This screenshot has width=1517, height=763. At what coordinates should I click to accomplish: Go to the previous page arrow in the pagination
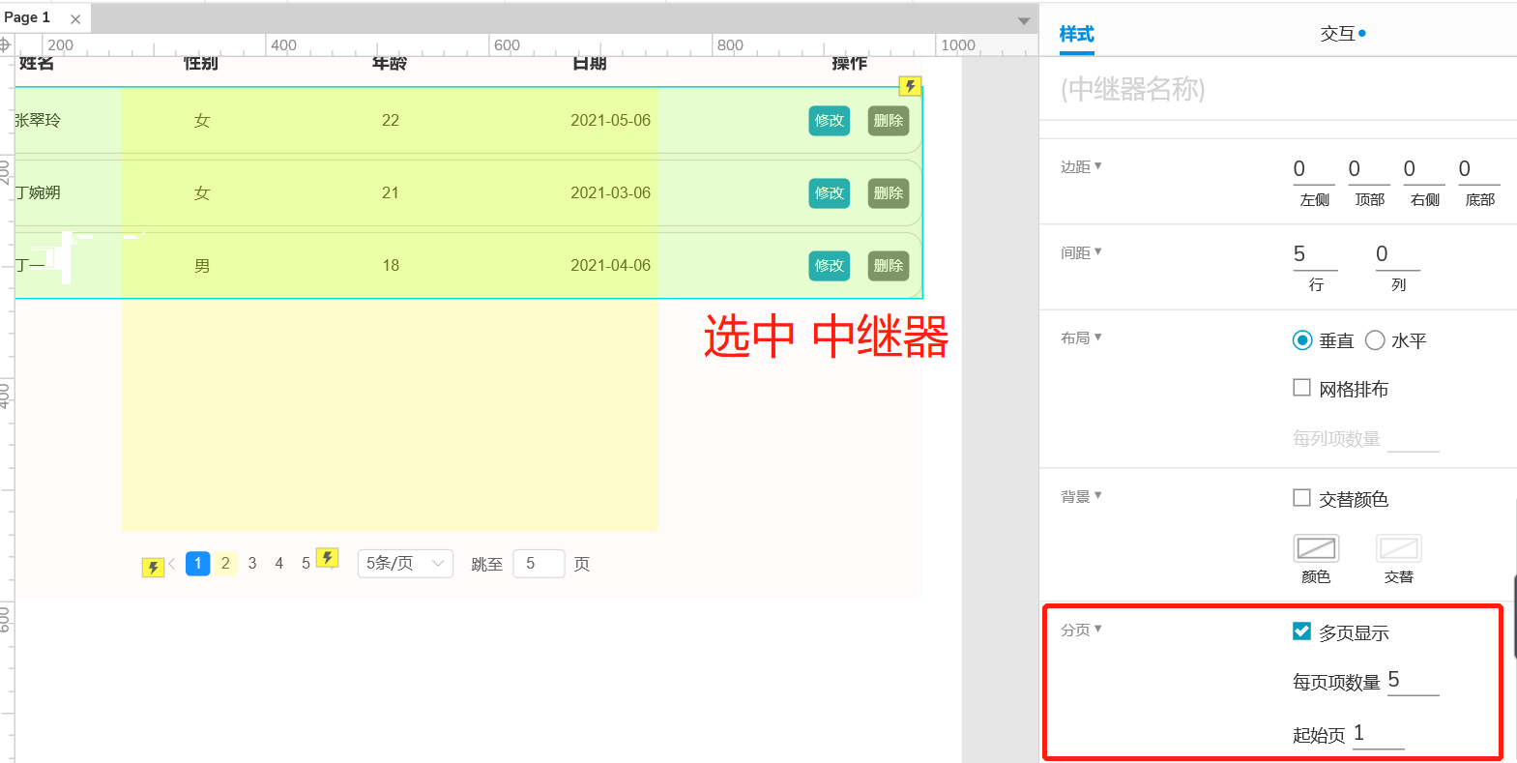(172, 564)
